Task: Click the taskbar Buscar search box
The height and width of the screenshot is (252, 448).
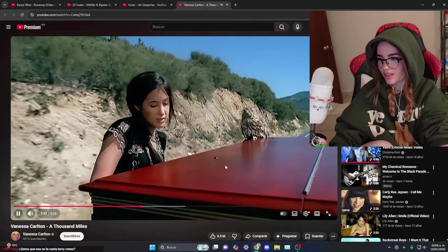Action: pyautogui.click(x=184, y=247)
